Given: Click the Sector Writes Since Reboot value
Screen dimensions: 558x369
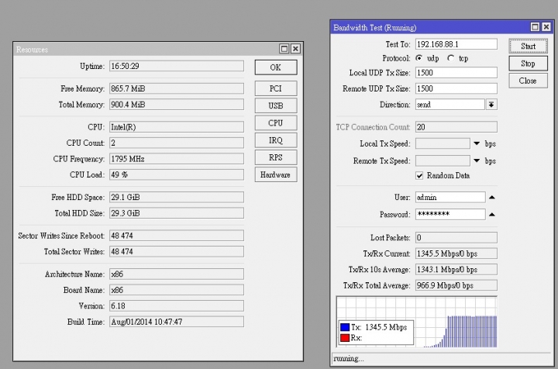Looking at the screenshot, I should point(177,236).
